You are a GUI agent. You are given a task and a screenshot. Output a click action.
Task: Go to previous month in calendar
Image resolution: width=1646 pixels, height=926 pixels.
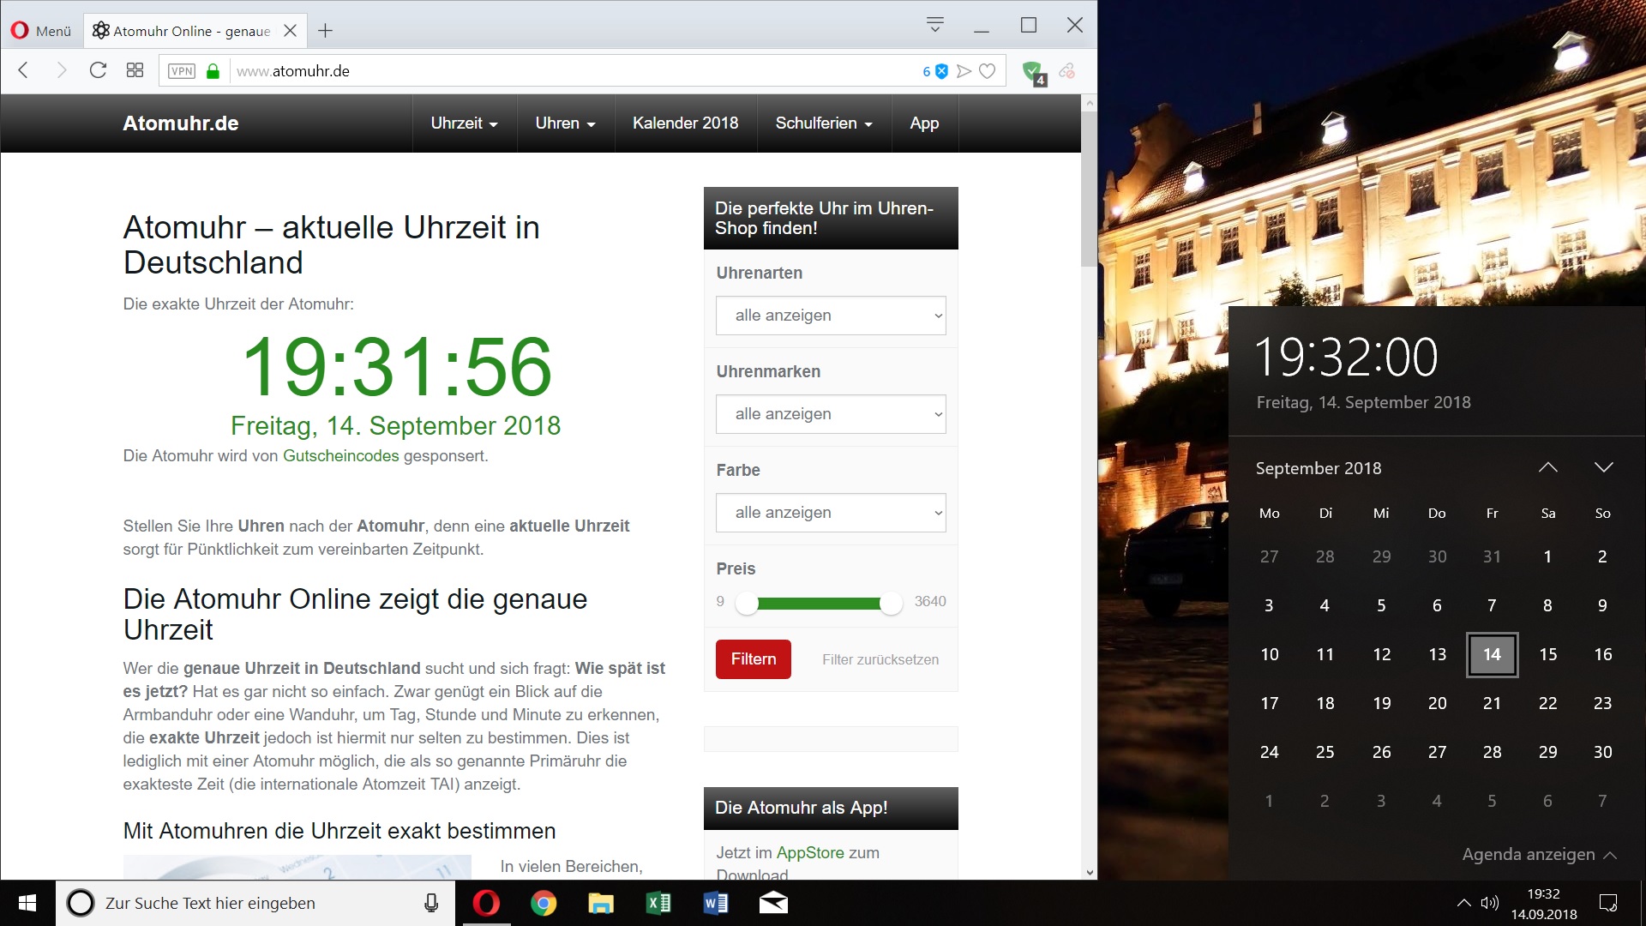click(x=1548, y=467)
